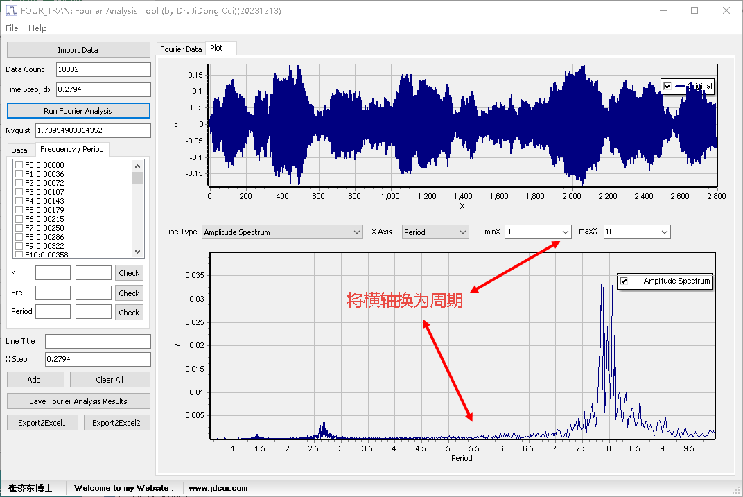Image resolution: width=743 pixels, height=497 pixels.
Task: Click the first Fre input field
Action: click(53, 293)
